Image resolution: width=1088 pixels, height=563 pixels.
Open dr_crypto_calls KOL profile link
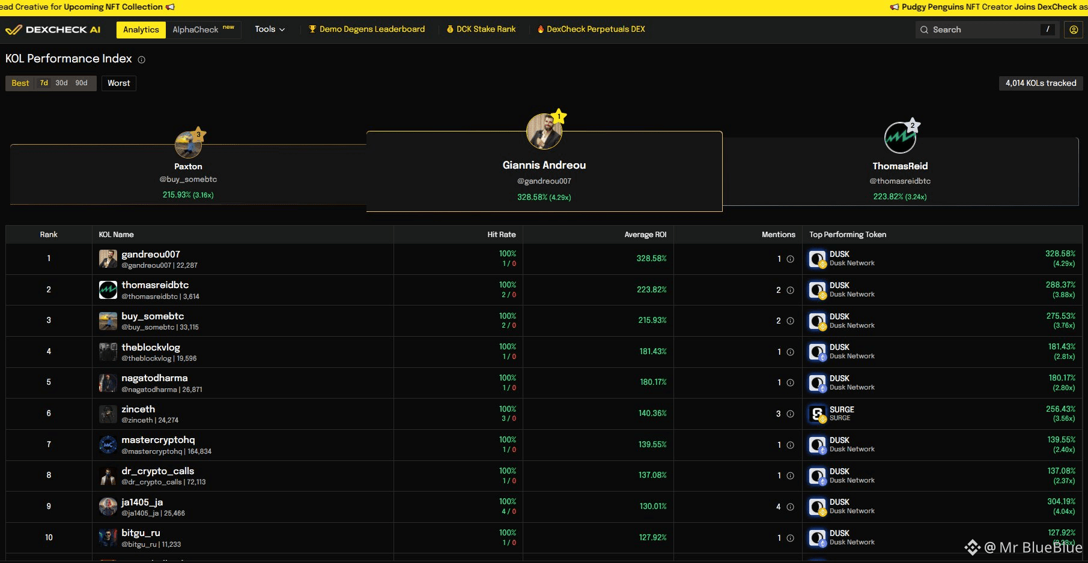pyautogui.click(x=158, y=471)
